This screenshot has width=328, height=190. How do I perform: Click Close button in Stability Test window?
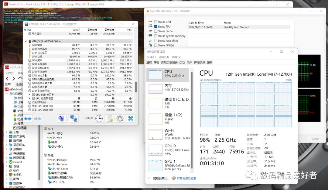[315, 139]
